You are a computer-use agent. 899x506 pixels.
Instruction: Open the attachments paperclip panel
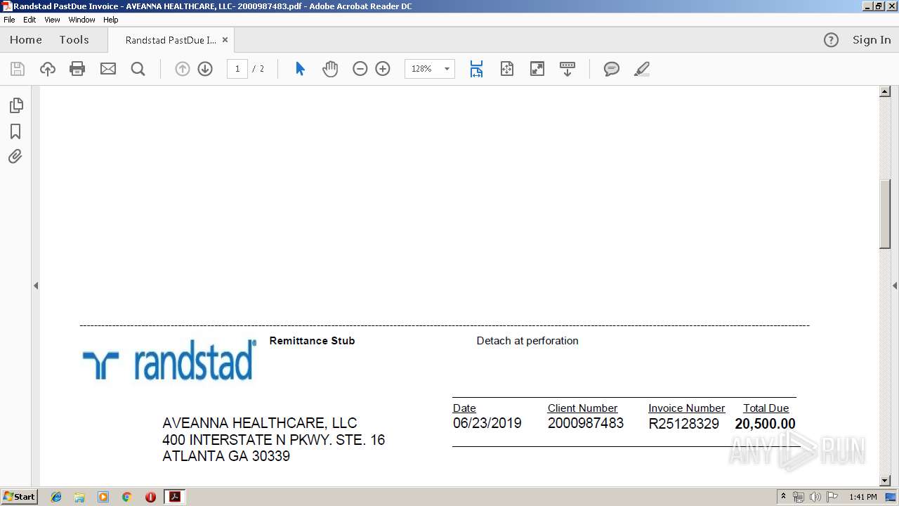(15, 157)
